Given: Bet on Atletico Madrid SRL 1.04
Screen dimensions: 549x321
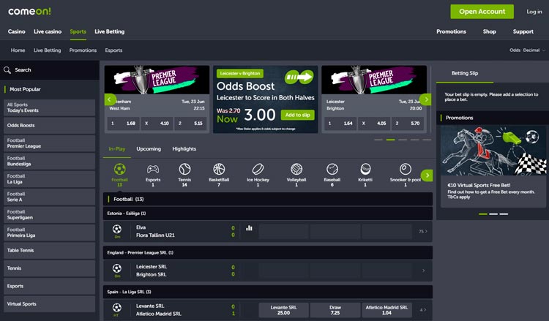Looking at the screenshot, I should [x=386, y=310].
